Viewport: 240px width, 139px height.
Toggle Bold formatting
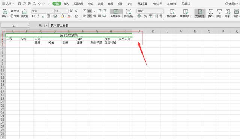click(x=33, y=16)
